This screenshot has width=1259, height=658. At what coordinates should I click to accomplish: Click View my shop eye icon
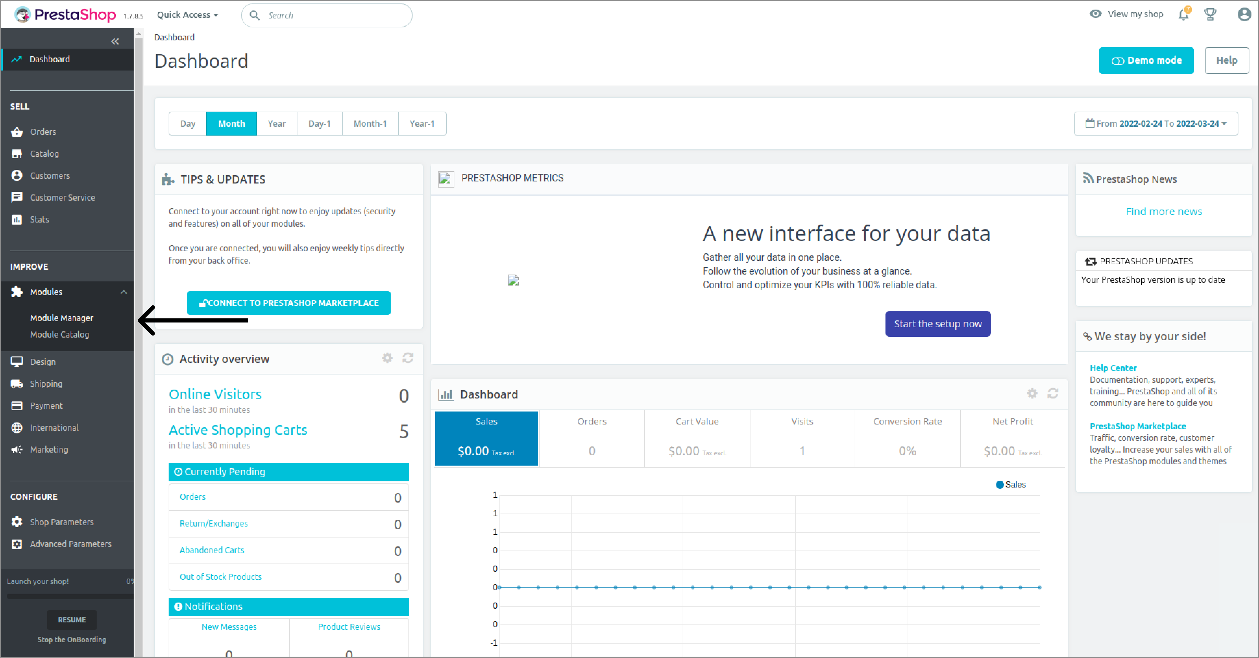(x=1096, y=14)
